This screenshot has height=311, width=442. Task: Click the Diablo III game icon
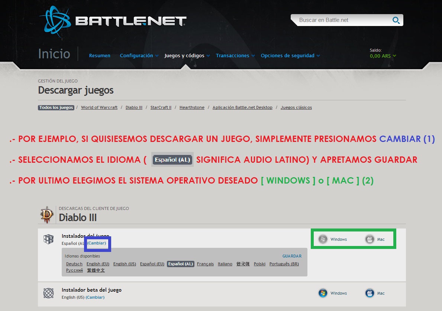click(x=47, y=215)
